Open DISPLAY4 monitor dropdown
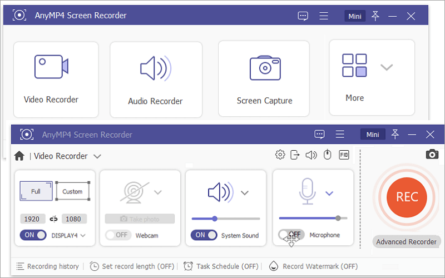Screen dimensions: 445x278 pos(68,235)
